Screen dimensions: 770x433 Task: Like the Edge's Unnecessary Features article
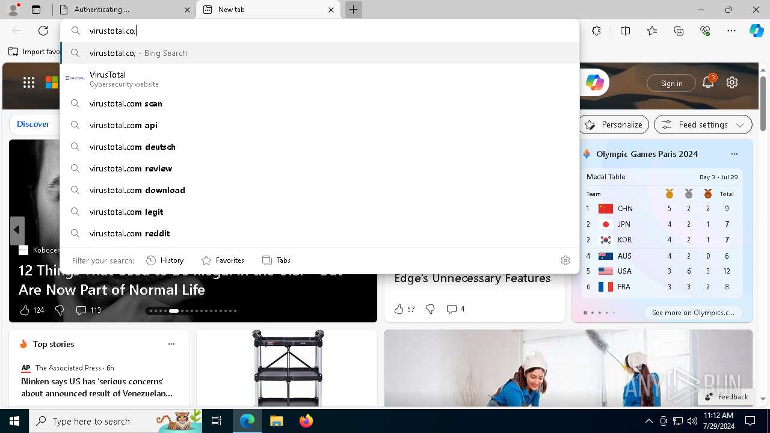404,309
